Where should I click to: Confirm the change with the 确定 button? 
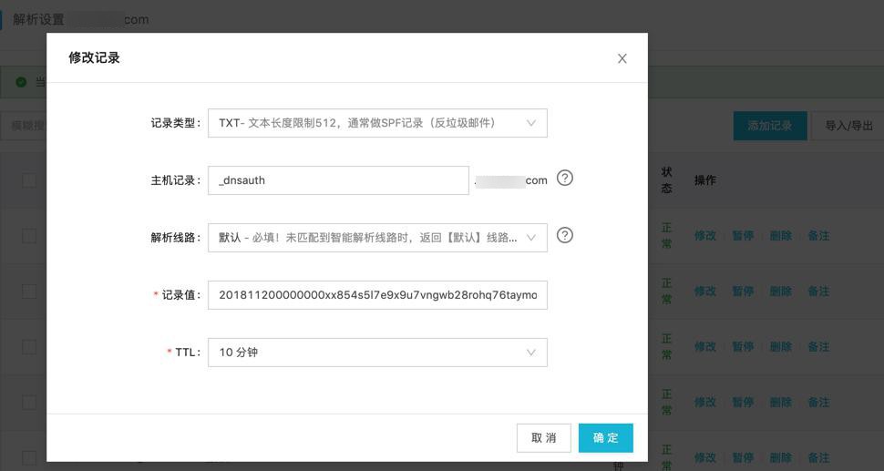coord(605,438)
